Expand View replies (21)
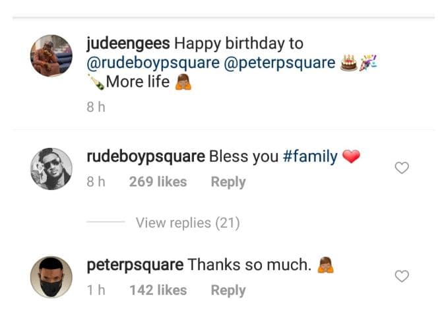The image size is (444, 330). point(187,223)
